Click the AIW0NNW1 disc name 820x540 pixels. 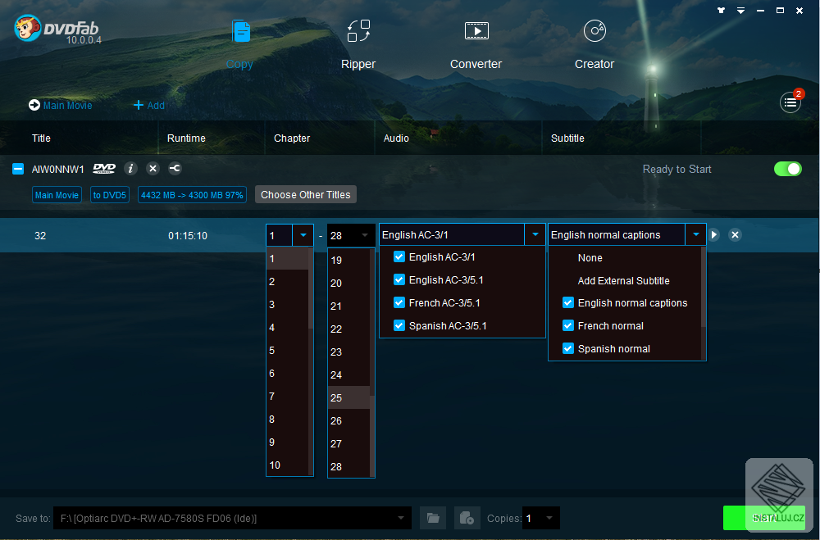click(x=57, y=169)
